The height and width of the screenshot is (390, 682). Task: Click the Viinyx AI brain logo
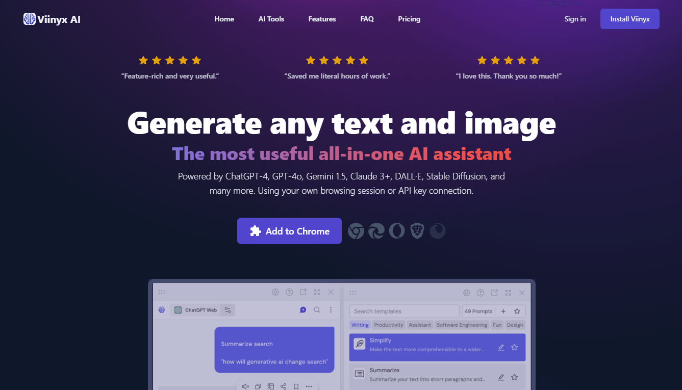click(30, 19)
